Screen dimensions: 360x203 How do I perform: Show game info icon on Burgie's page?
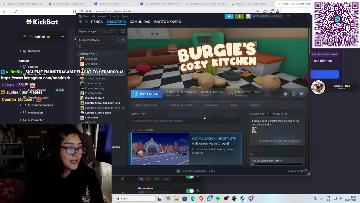pyautogui.click(x=294, y=94)
